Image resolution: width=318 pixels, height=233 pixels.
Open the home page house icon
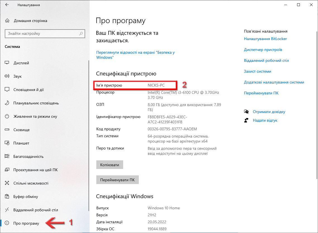pyautogui.click(x=7, y=21)
